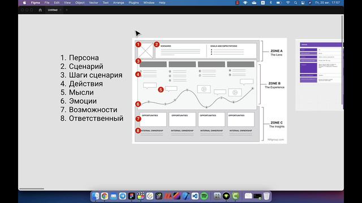Viewport: 362px width, 203px height.
Task: Close the Untitled tab
Action: pos(61,10)
